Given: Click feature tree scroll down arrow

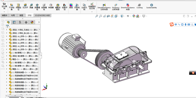Looking at the screenshot, I should pyautogui.click(x=40, y=93).
